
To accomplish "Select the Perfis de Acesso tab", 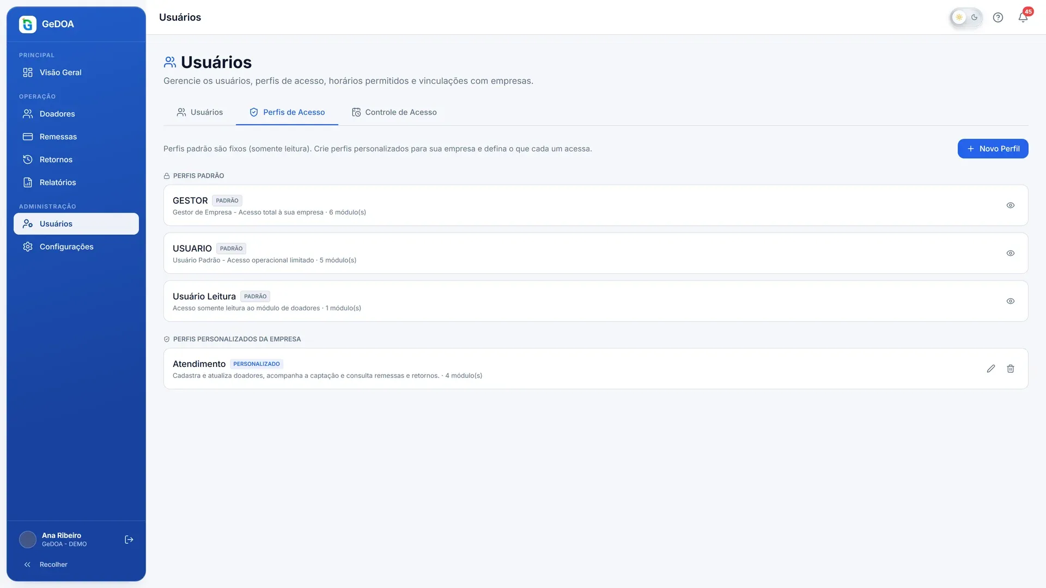I will [x=287, y=112].
